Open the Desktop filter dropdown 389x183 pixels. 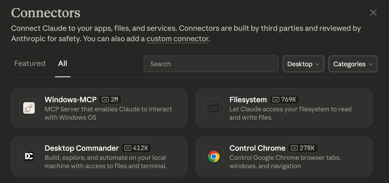point(303,64)
